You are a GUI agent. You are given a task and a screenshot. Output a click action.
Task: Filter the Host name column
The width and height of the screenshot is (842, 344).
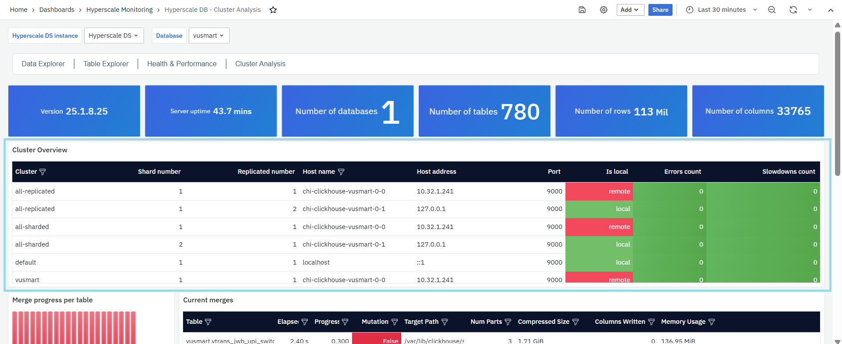tap(341, 172)
